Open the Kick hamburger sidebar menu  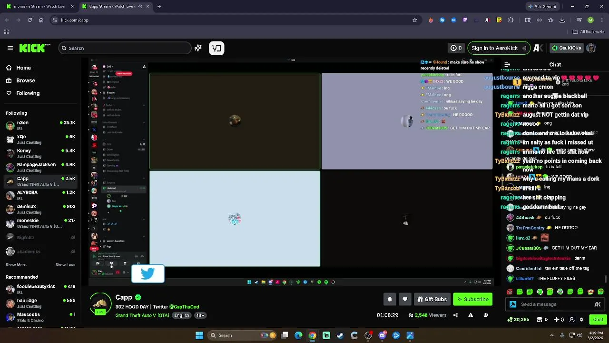tap(10, 48)
